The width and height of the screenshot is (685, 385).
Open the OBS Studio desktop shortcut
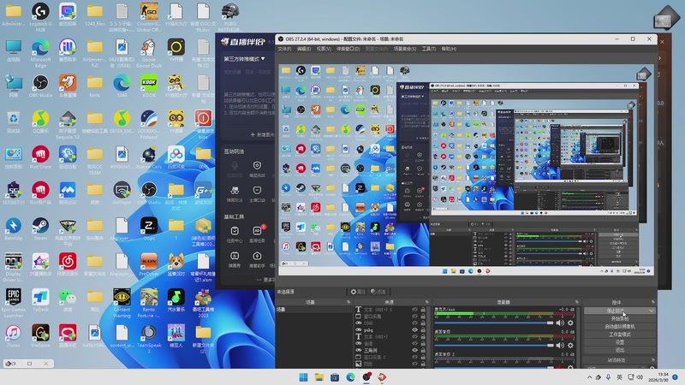40,83
